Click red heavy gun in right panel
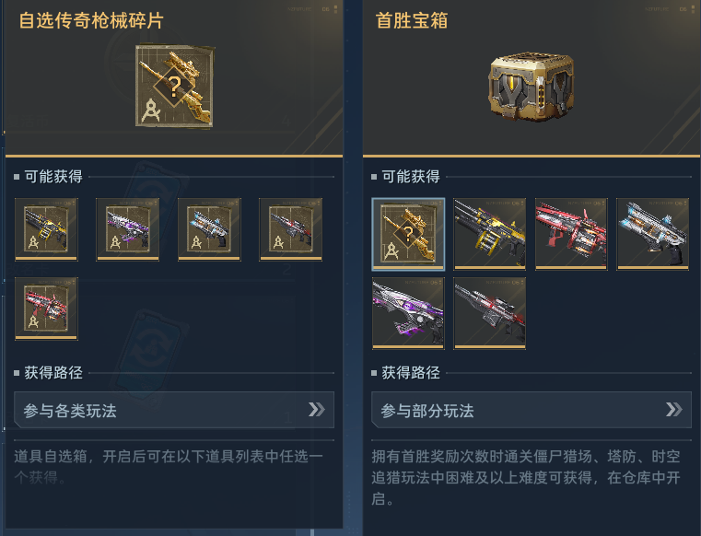 tap(571, 234)
